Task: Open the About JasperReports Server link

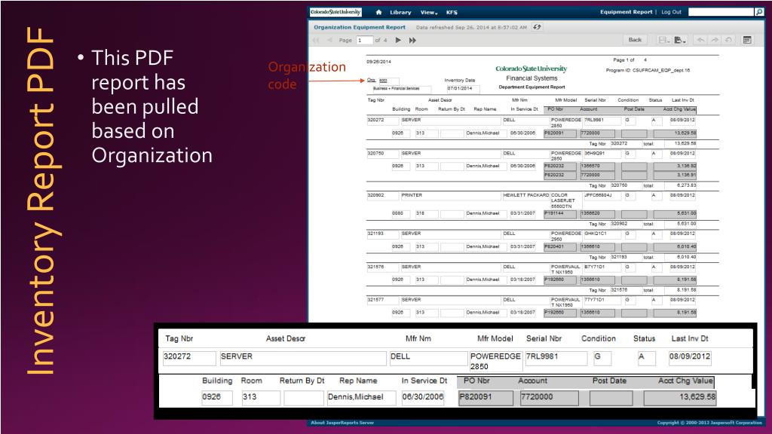Action: tap(342, 423)
